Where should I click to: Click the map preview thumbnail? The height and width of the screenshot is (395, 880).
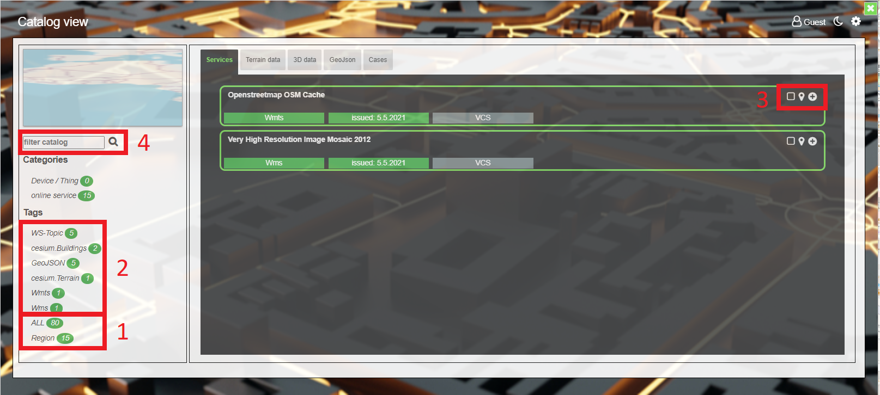(102, 88)
